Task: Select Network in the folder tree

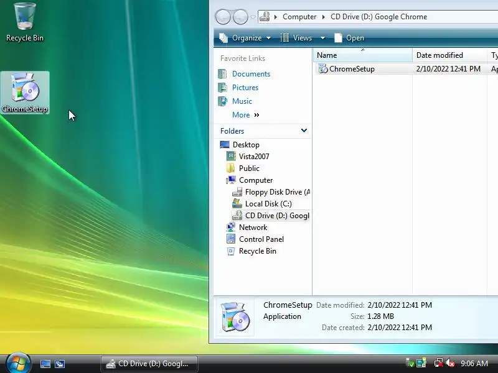Action: (253, 227)
